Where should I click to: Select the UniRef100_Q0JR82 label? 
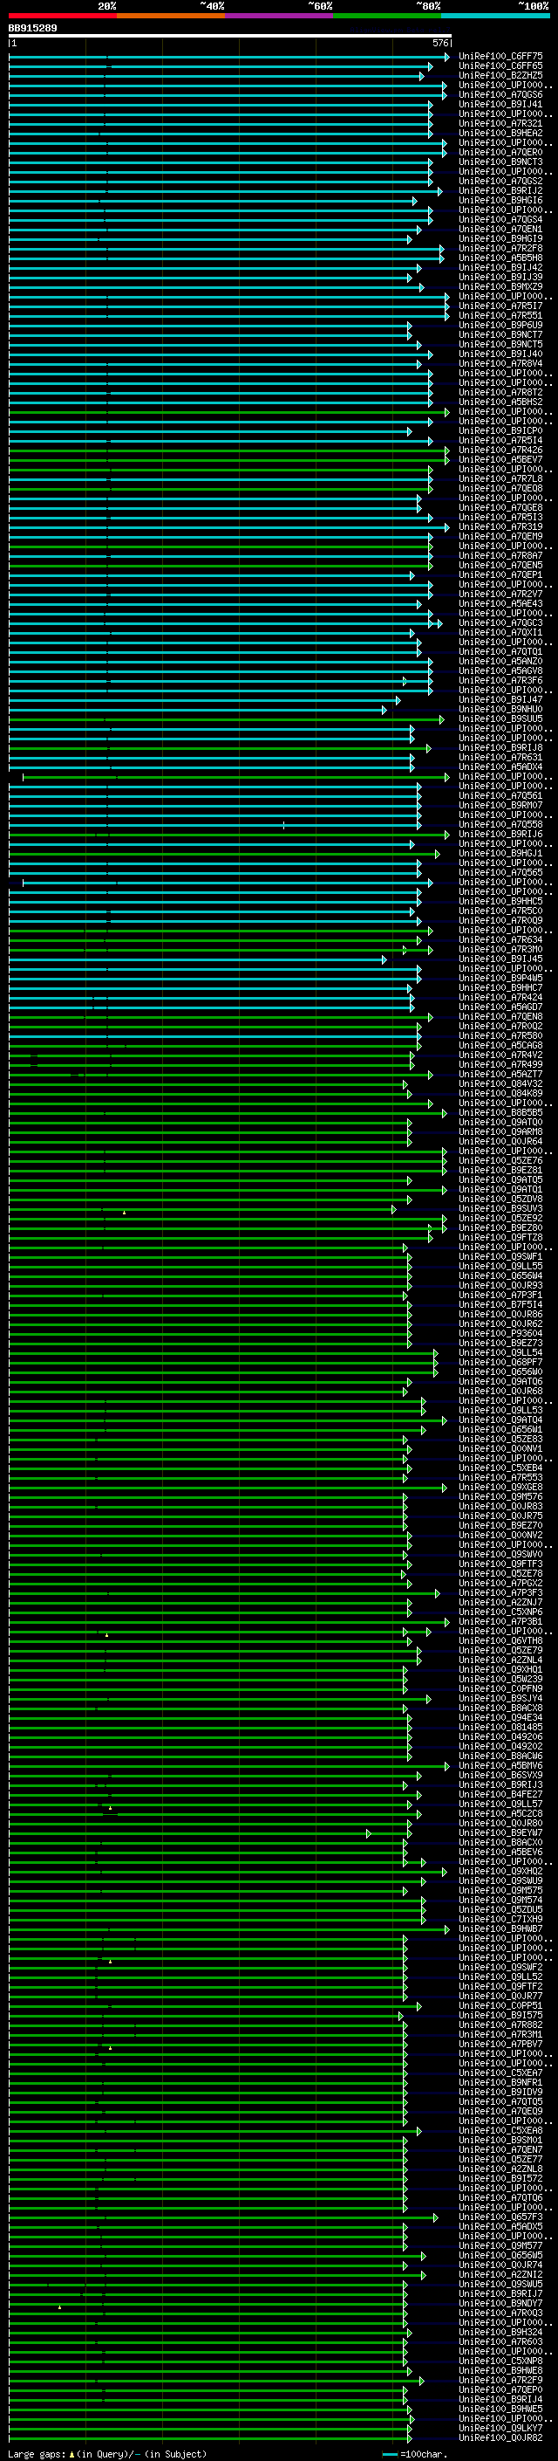(x=500, y=2437)
